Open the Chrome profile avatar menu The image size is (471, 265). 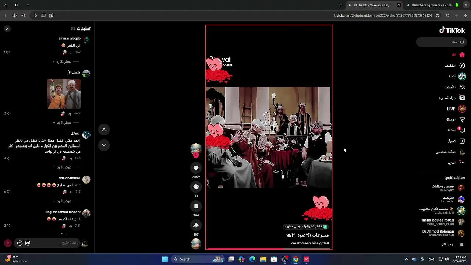pyautogui.click(x=14, y=15)
